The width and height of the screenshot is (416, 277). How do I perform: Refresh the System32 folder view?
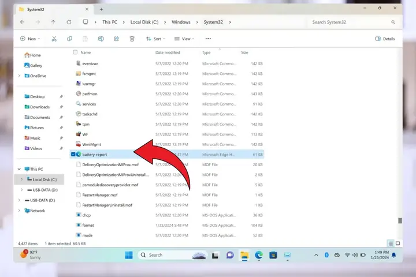coord(69,22)
